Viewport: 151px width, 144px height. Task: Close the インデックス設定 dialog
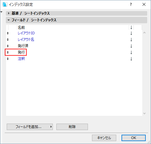point(144,4)
